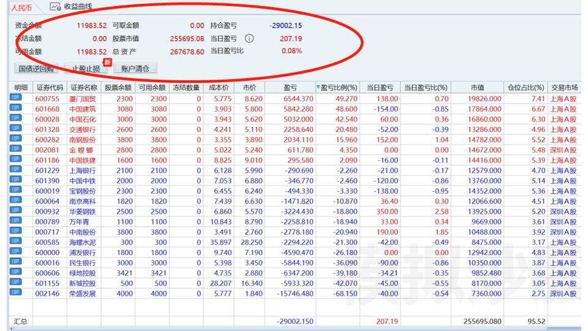Sort by 盈亏 column header
Screen dimensions: 588x331
coord(290,88)
